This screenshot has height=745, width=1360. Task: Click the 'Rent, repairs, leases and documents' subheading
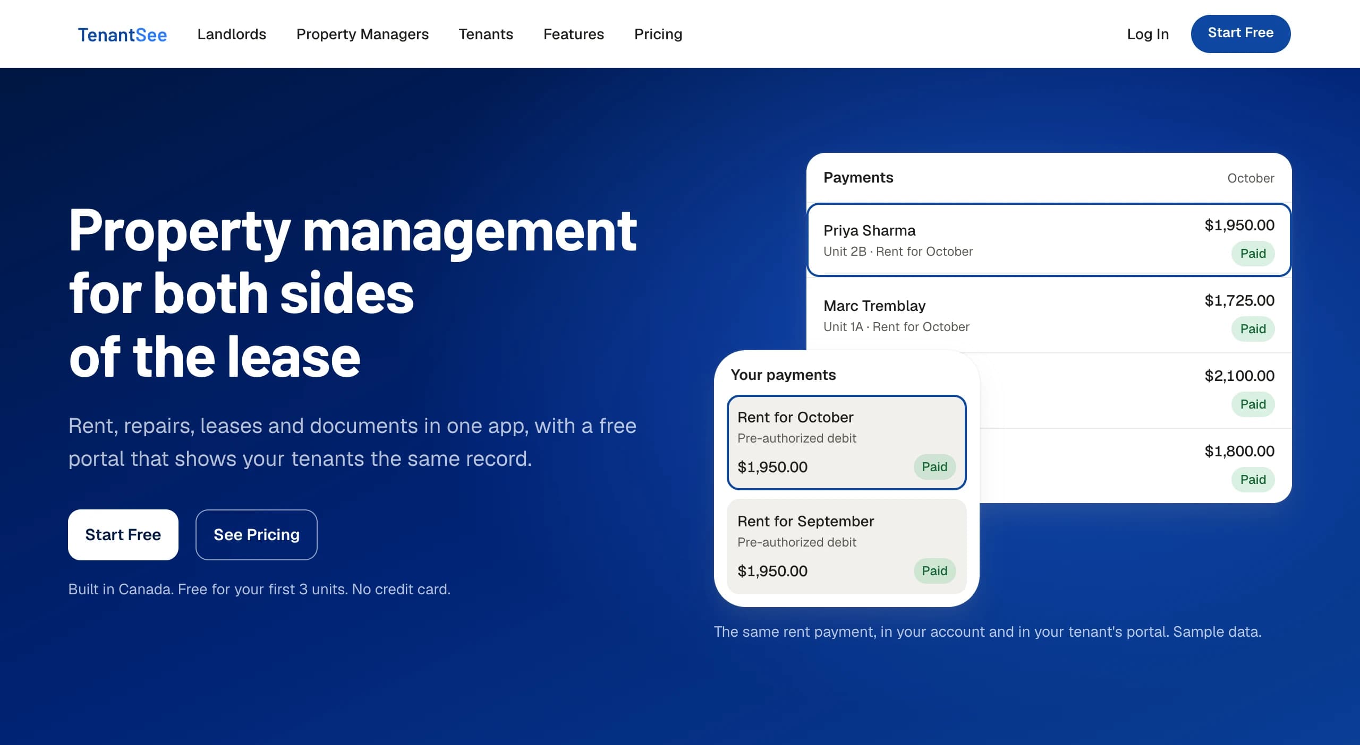tap(352, 442)
